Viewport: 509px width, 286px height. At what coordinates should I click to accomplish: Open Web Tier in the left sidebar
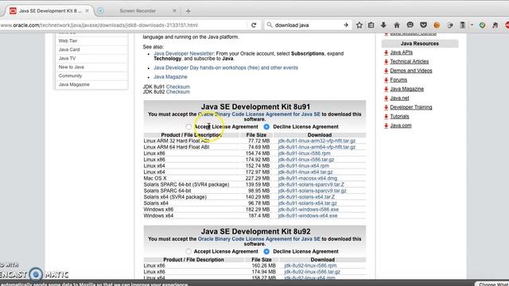tap(68, 41)
